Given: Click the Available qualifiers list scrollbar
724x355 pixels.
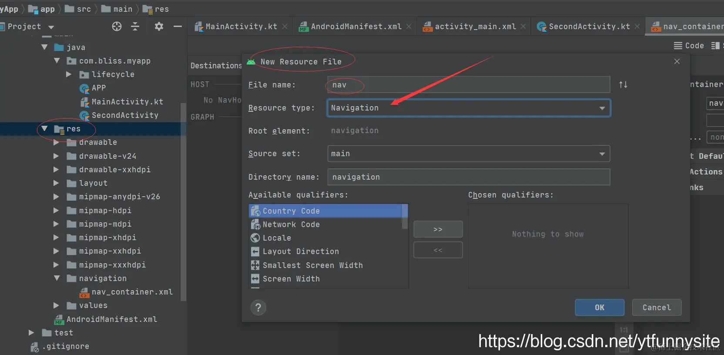Looking at the screenshot, I should pos(405,217).
